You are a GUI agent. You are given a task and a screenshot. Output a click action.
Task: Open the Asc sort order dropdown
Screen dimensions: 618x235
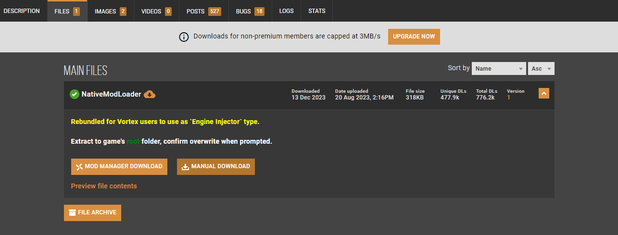tap(541, 68)
